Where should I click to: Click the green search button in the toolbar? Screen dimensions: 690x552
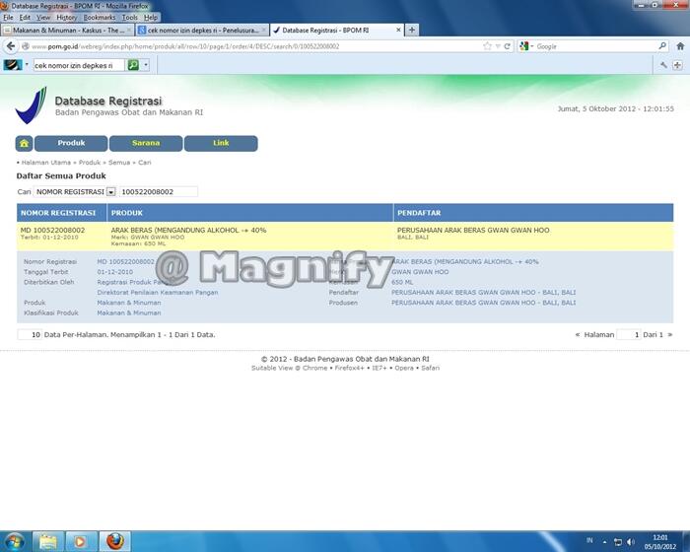click(x=133, y=65)
